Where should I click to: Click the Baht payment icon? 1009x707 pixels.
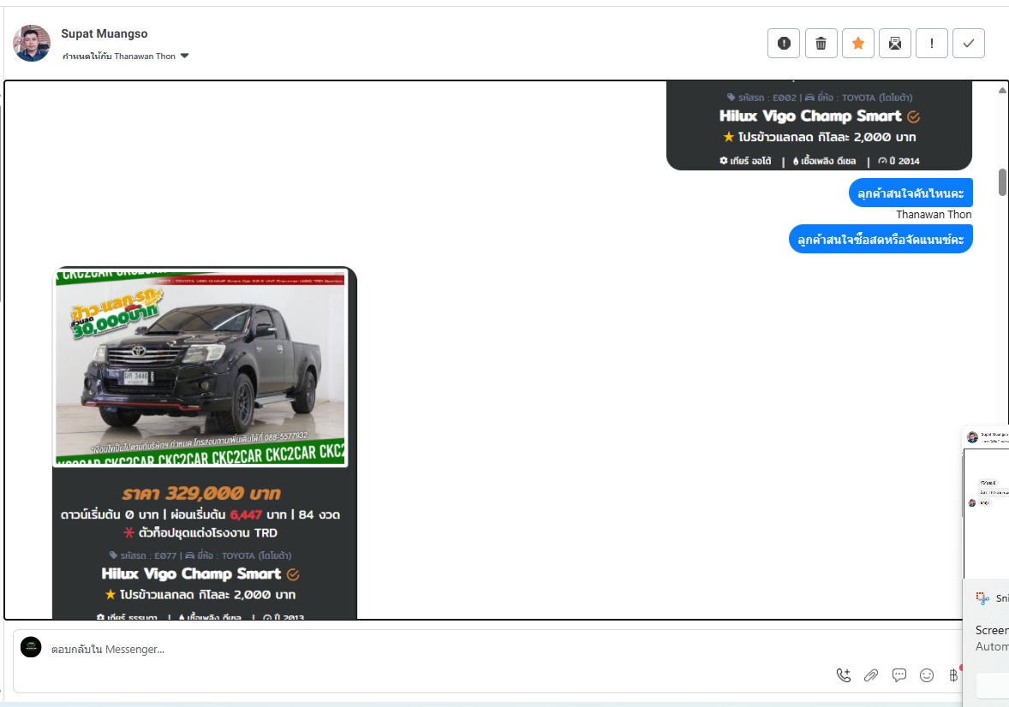click(953, 674)
